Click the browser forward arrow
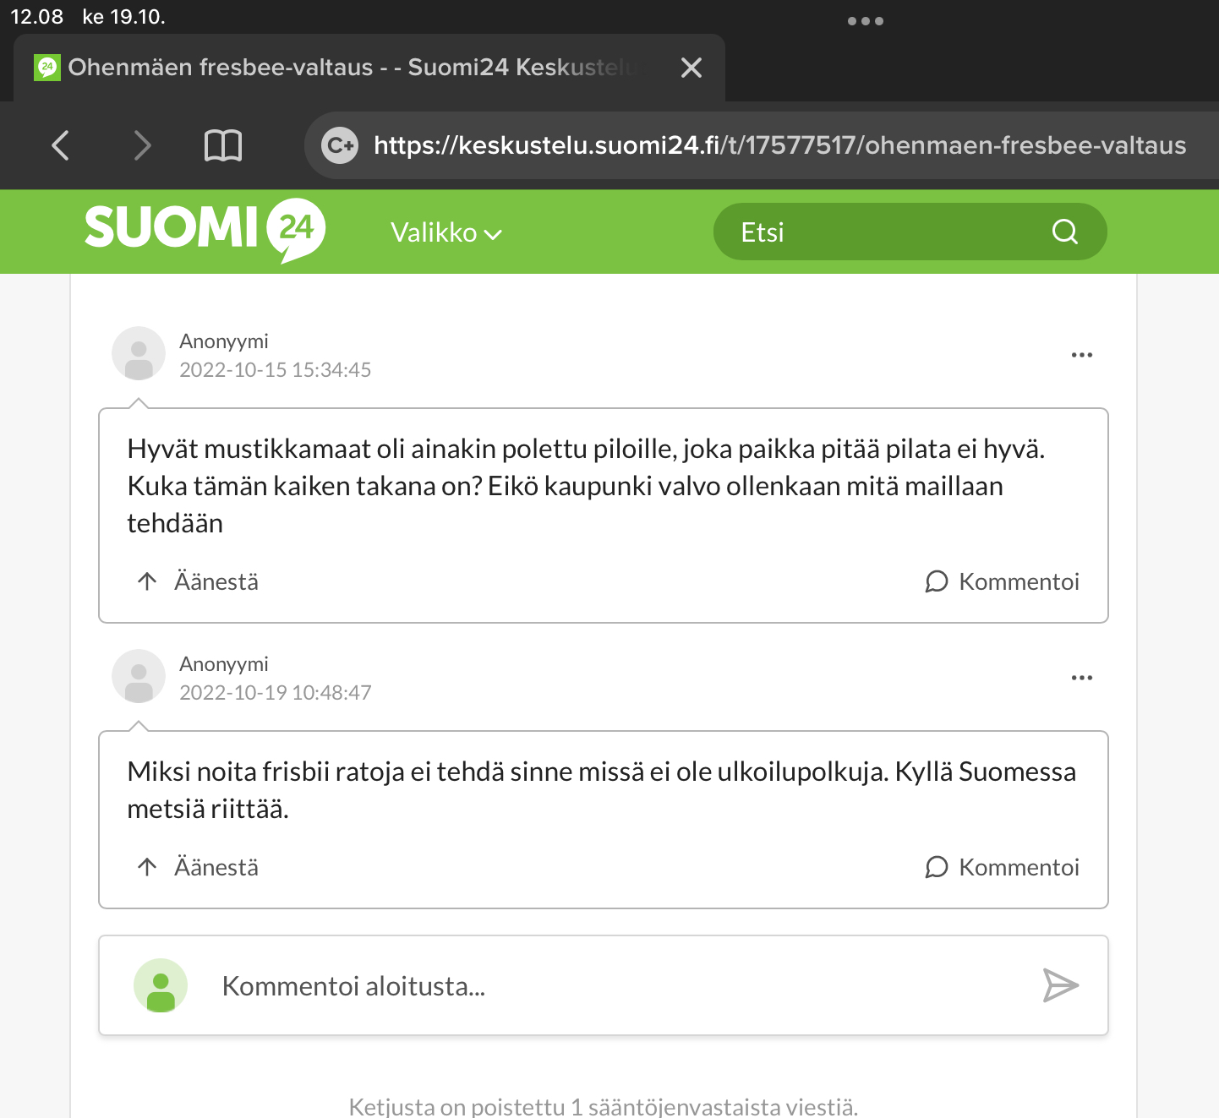The image size is (1219, 1118). [x=142, y=145]
